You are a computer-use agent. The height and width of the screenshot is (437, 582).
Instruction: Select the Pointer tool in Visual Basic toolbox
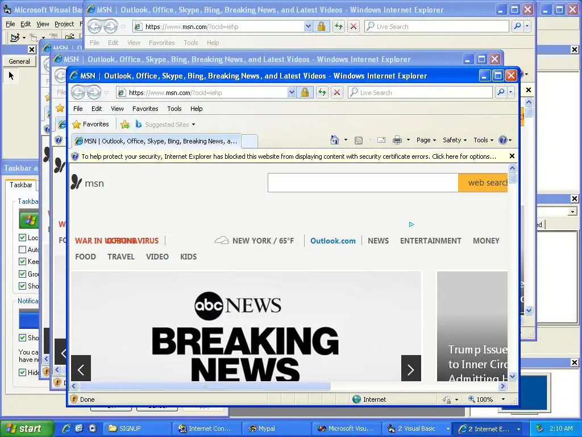pyautogui.click(x=11, y=76)
